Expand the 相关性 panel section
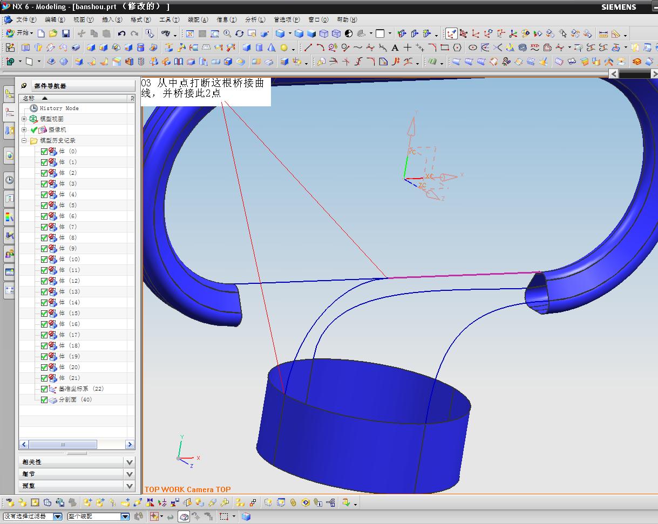The height and width of the screenshot is (524, 658). pos(129,462)
